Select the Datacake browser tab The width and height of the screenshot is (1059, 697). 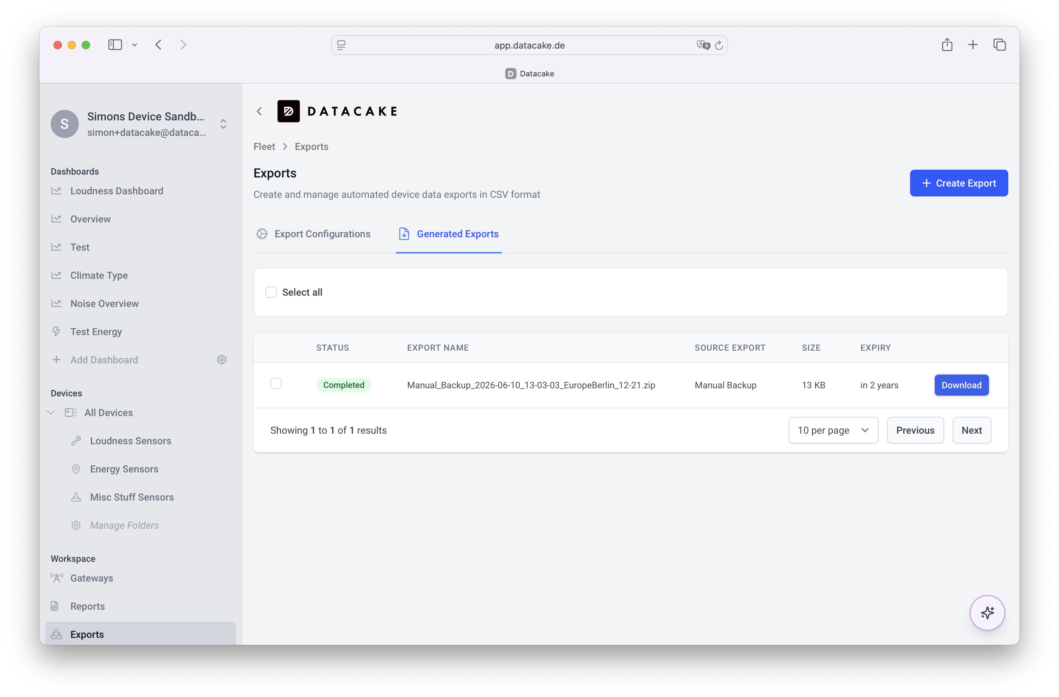pos(529,73)
